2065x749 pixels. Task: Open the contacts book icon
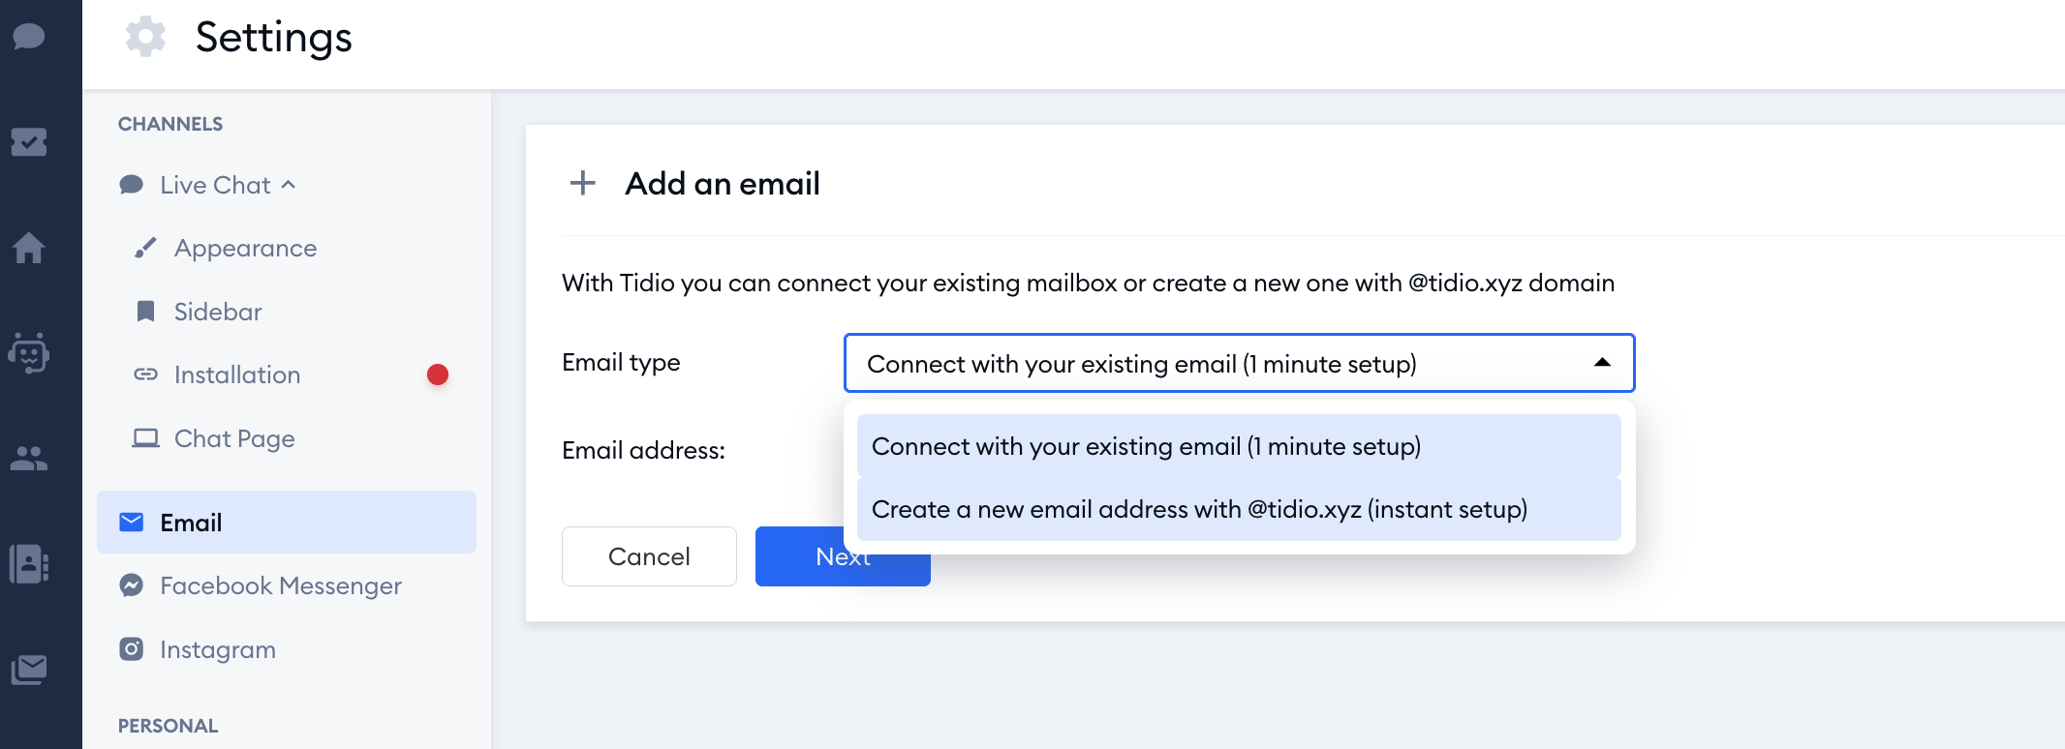tap(29, 564)
